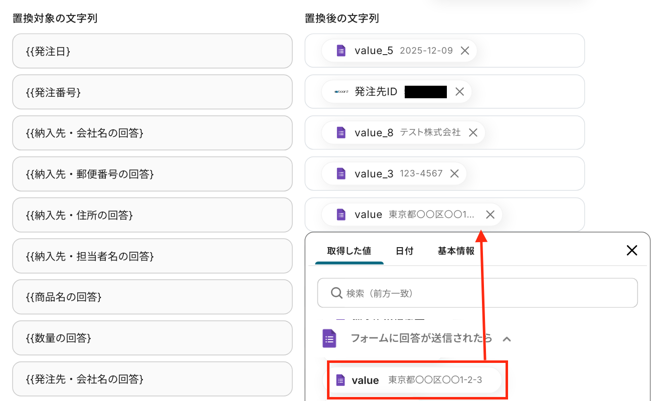Click the {{商品名の回答} field
Image resolution: width=657 pixels, height=401 pixels.
point(152,297)
